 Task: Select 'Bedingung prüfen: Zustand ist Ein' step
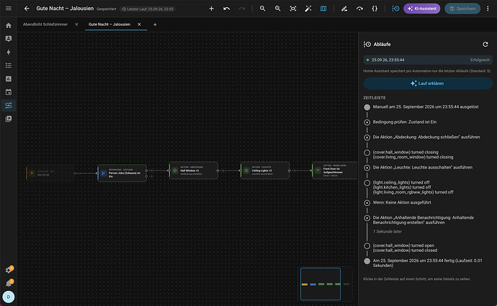405,122
